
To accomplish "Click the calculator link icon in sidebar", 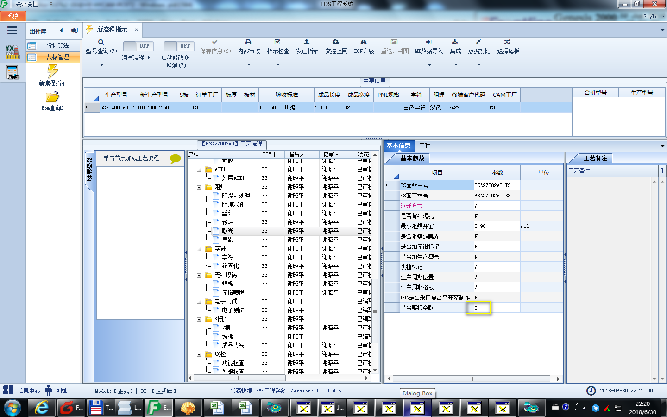I will [13, 73].
